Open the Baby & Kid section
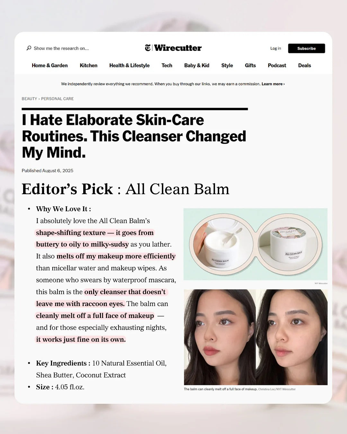Screen dimensions: 347x434 point(197,65)
